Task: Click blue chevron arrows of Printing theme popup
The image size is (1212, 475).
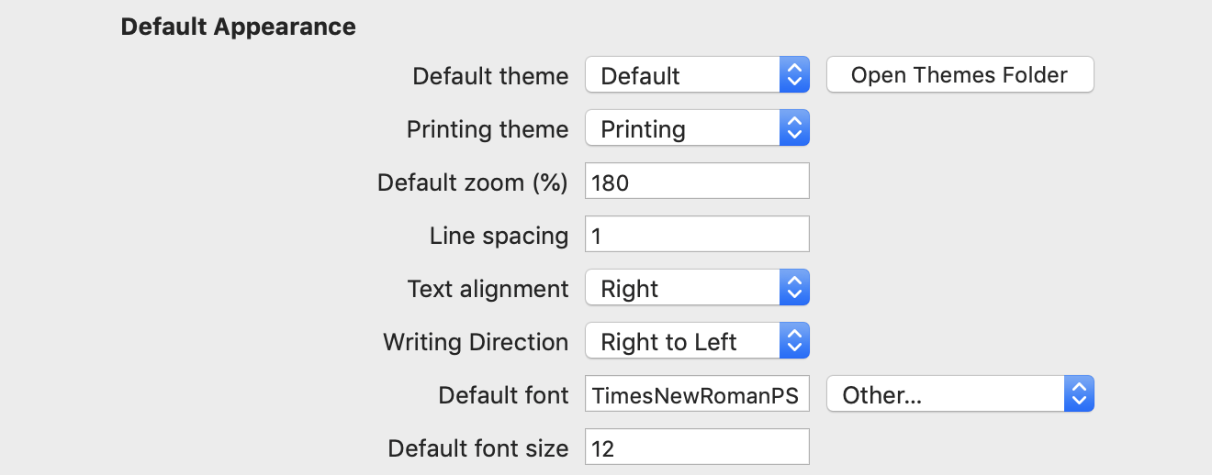Action: click(x=794, y=128)
